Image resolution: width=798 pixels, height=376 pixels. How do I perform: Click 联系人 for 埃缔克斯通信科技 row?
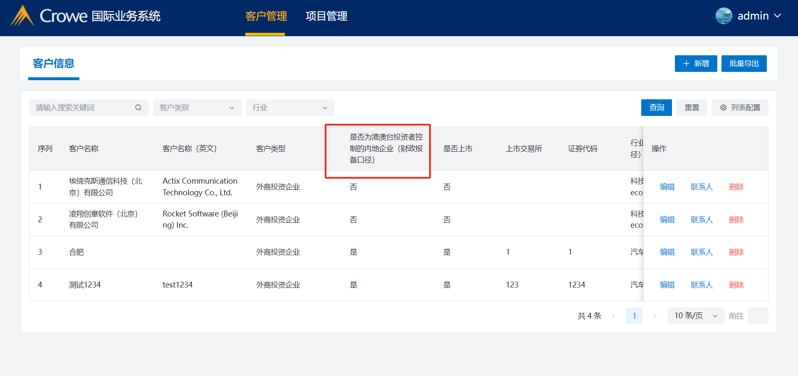702,187
